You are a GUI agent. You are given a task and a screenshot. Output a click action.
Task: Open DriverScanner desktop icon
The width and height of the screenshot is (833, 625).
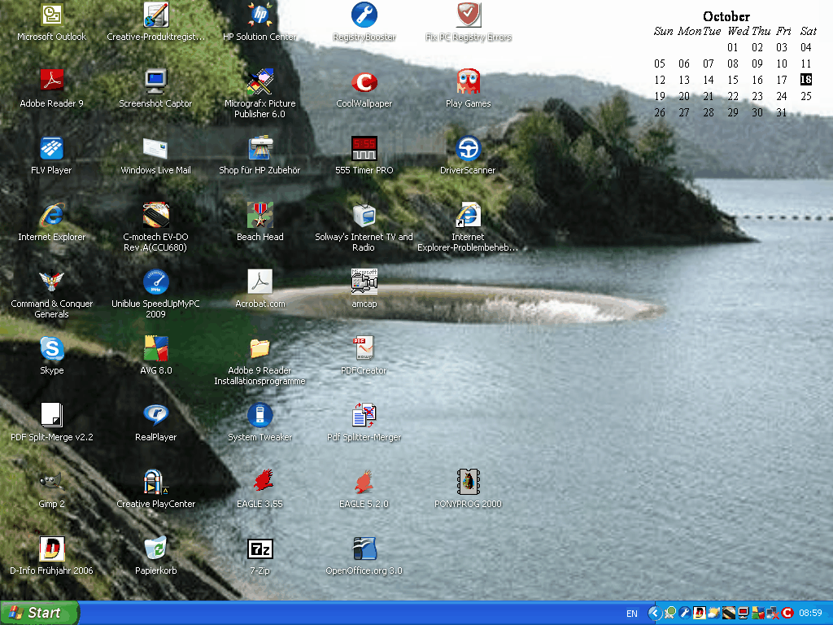point(468,148)
